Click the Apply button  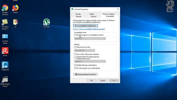(114, 81)
